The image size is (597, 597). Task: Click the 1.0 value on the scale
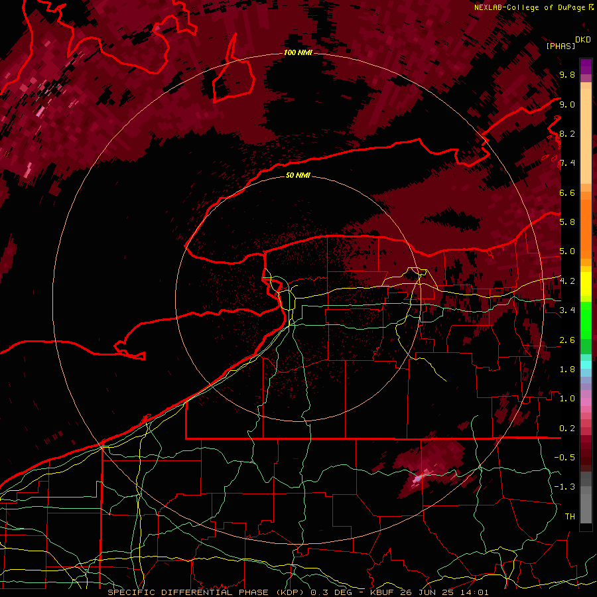click(567, 399)
